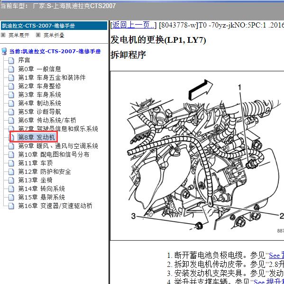284x284 pixels.
Task: Click the page icon beside 第5章 诊断导航
Action: [11, 112]
